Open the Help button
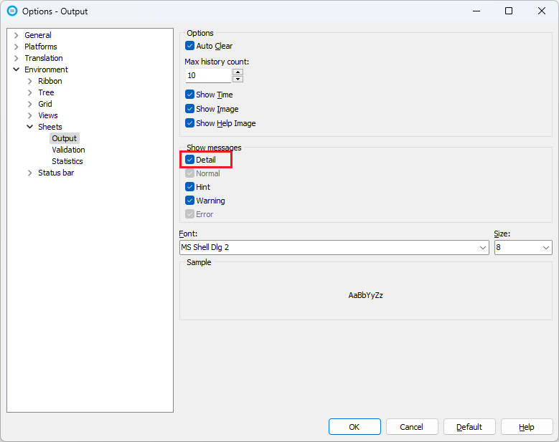The height and width of the screenshot is (442, 559). (527, 427)
